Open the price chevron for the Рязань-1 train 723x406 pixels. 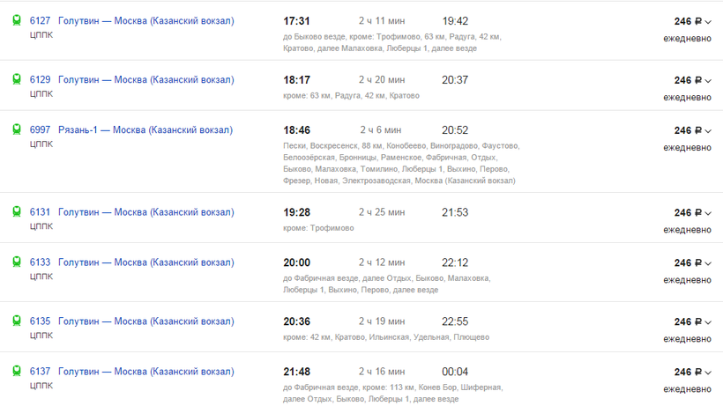tap(708, 130)
